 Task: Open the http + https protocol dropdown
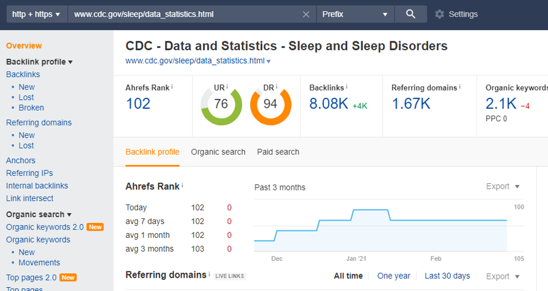pyautogui.click(x=37, y=15)
